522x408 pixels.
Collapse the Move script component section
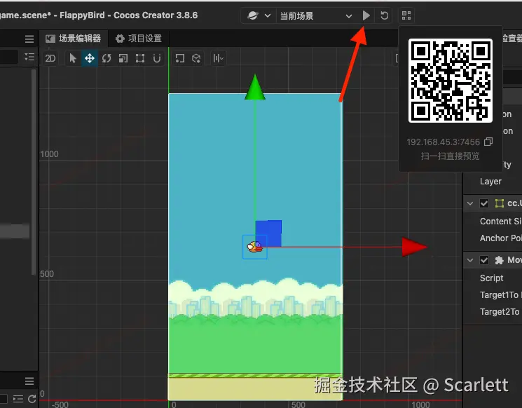point(470,260)
